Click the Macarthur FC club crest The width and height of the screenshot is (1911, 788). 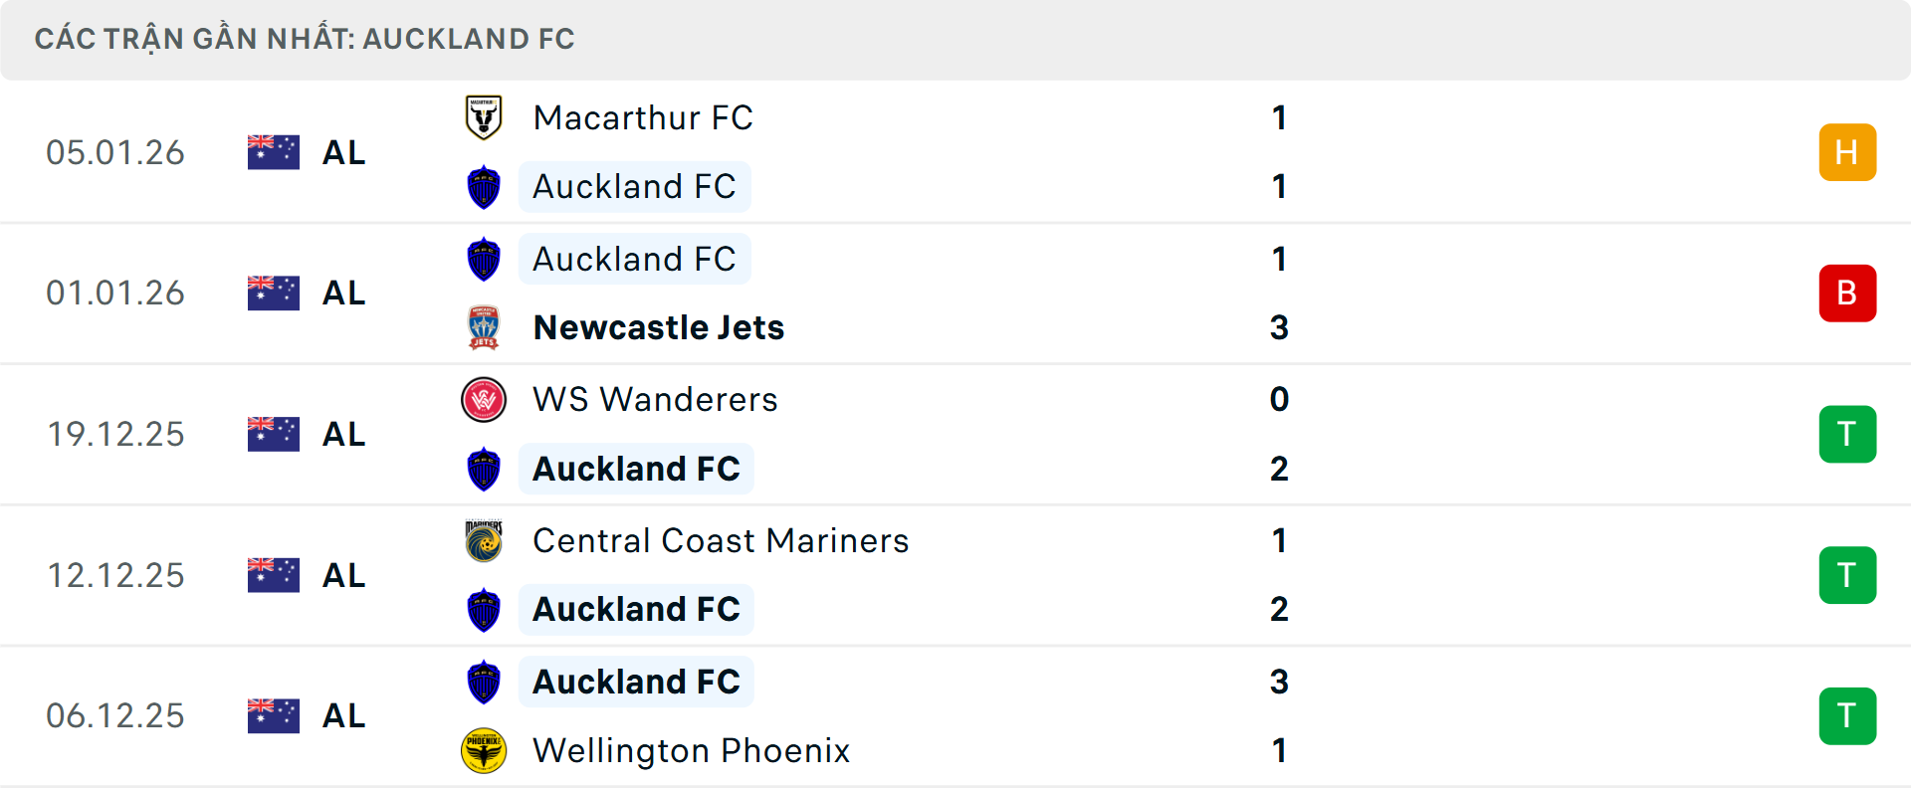[484, 117]
